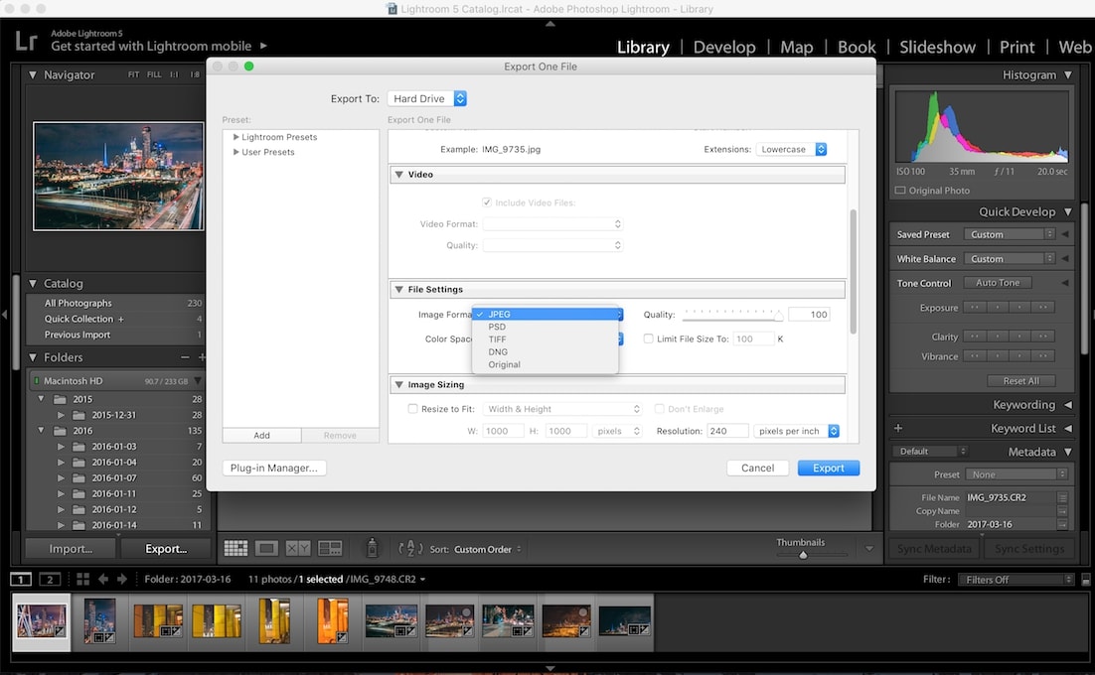The width and height of the screenshot is (1095, 675).
Task: Hide filmstrip with bottom edge arrow
Action: (x=550, y=668)
